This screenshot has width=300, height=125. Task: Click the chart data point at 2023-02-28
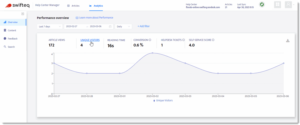87,73
